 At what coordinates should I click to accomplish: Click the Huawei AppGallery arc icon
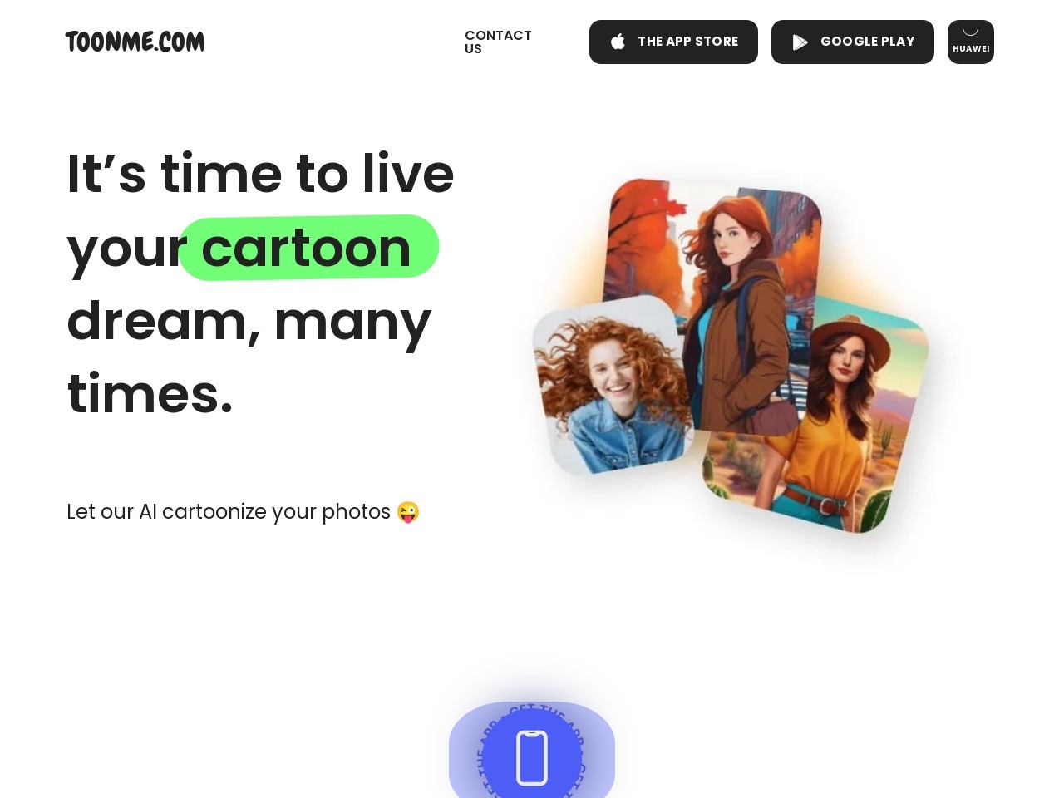tap(970, 32)
